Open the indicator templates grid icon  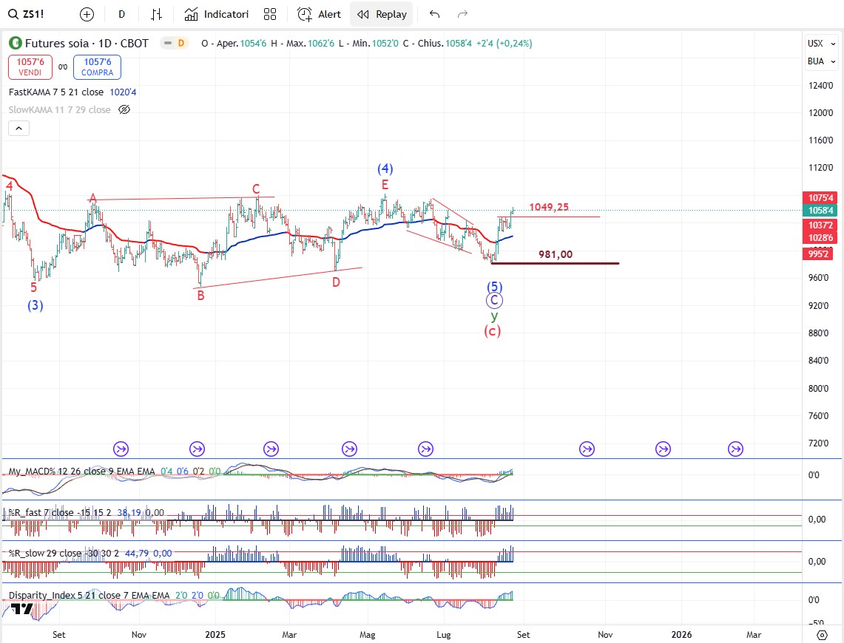tap(270, 14)
